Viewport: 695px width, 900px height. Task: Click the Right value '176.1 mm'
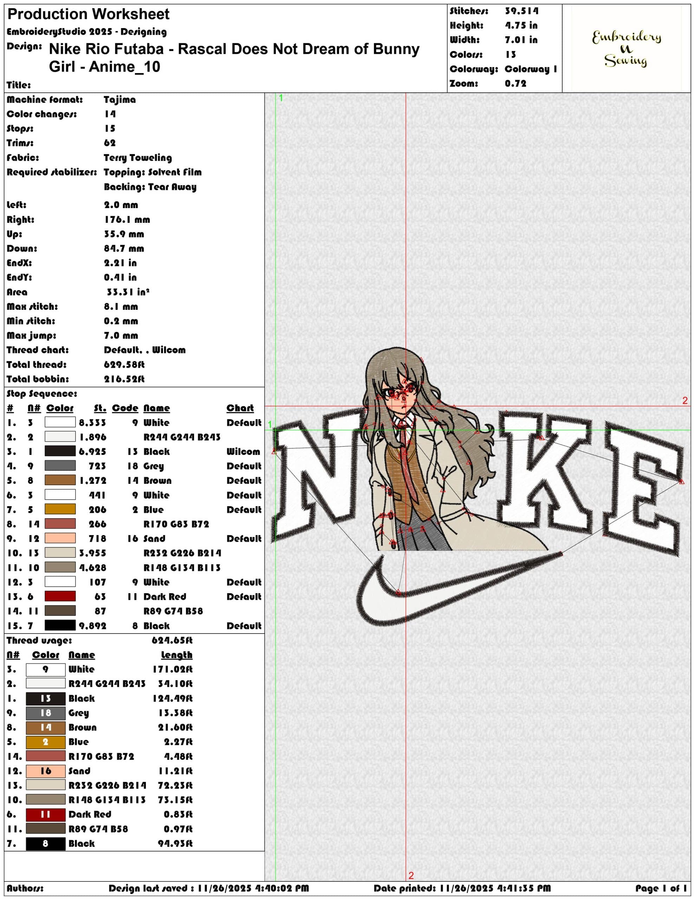click(x=127, y=220)
